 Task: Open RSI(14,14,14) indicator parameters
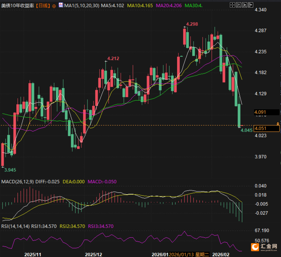pos(15,226)
